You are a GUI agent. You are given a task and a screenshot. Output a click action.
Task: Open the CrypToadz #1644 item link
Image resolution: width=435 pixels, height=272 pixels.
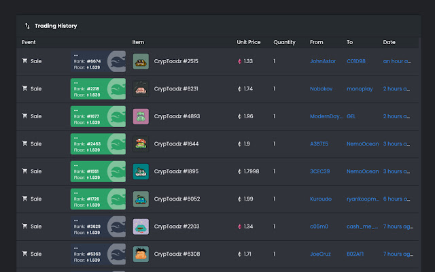pos(176,144)
